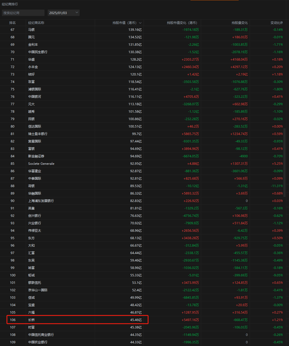Click the 变动比例 column header

(277, 23)
